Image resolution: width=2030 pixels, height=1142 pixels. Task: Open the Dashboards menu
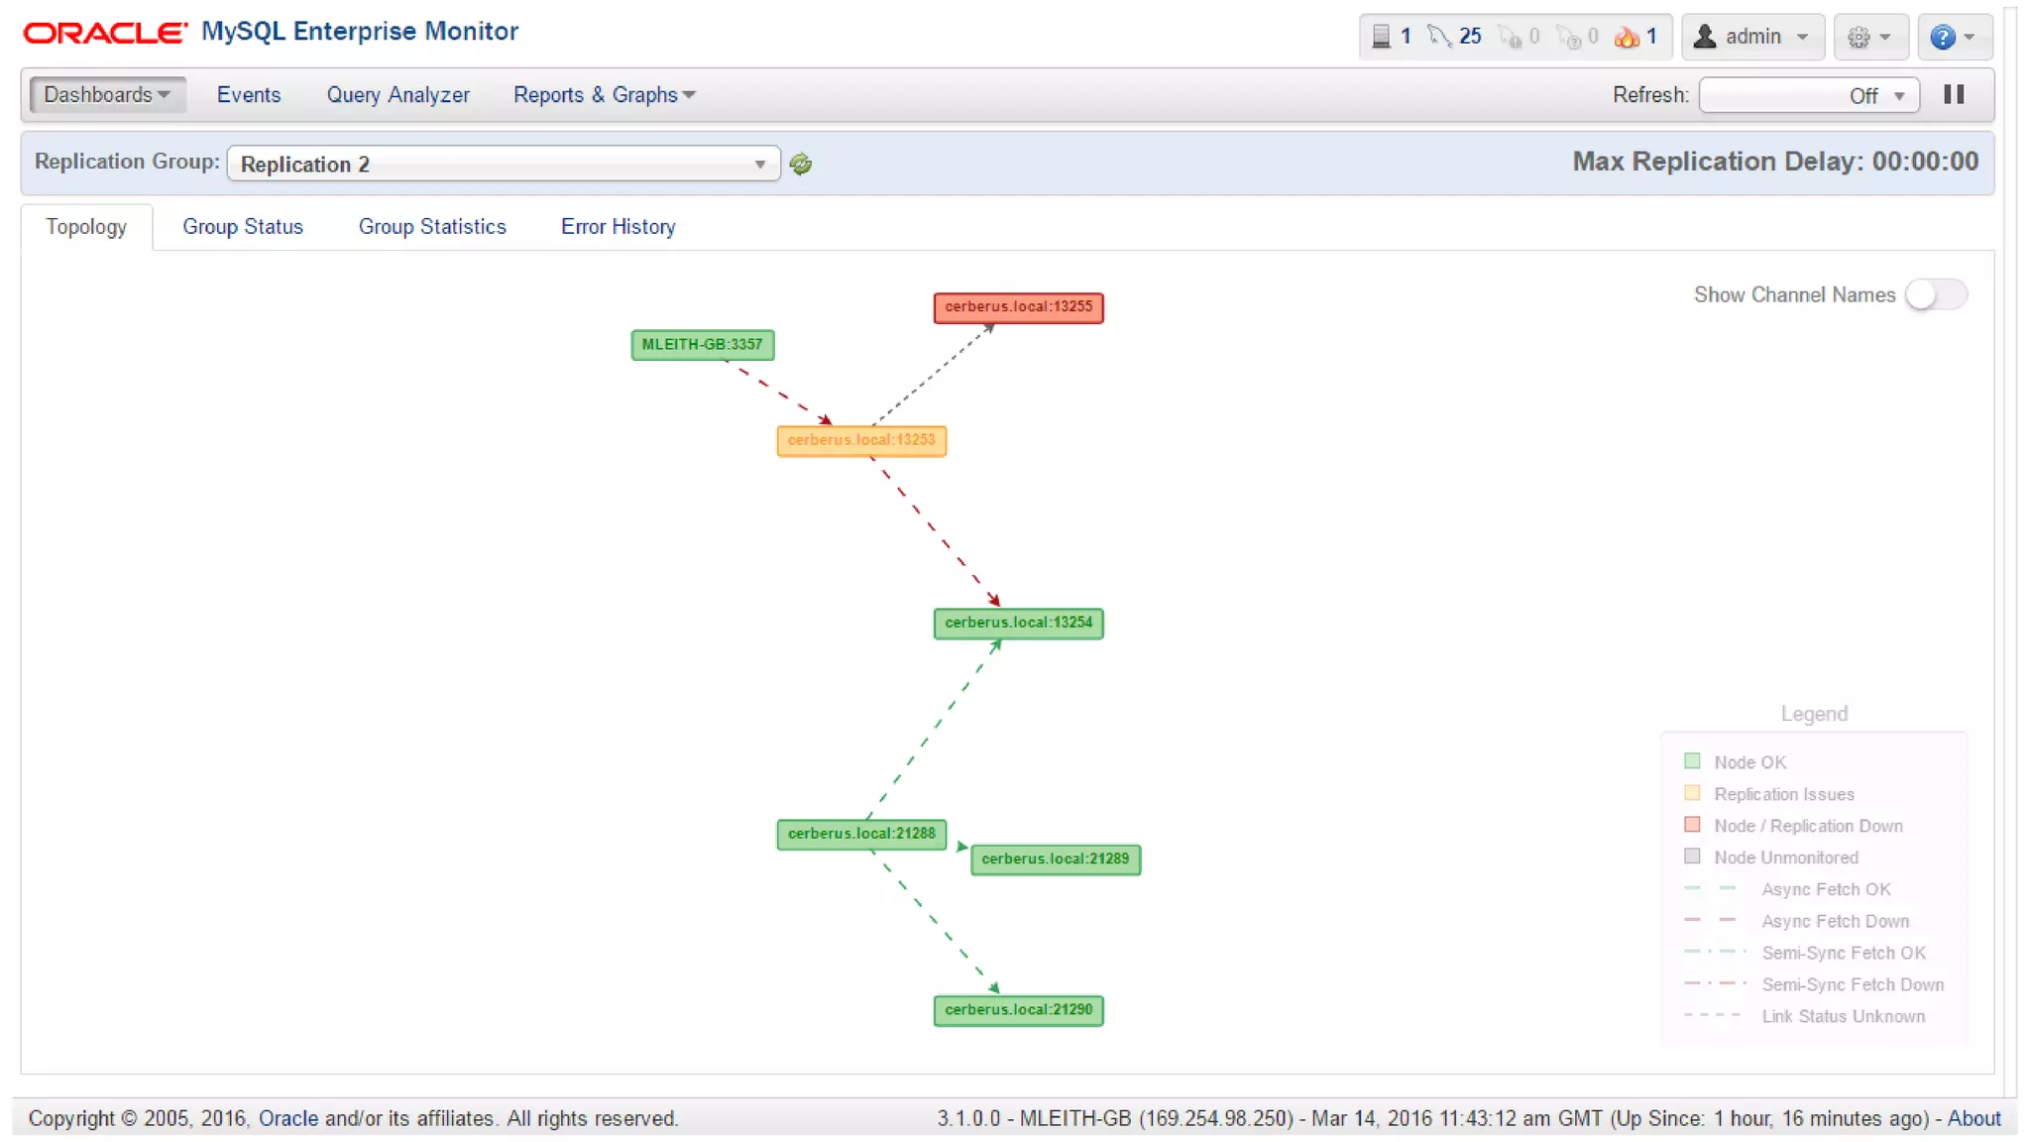107,94
